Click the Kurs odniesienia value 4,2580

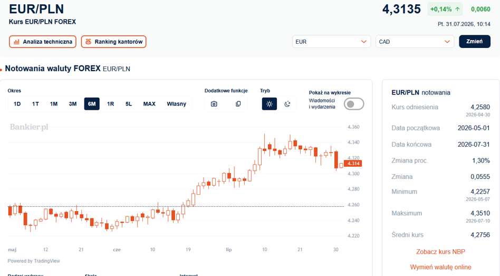[480, 107]
